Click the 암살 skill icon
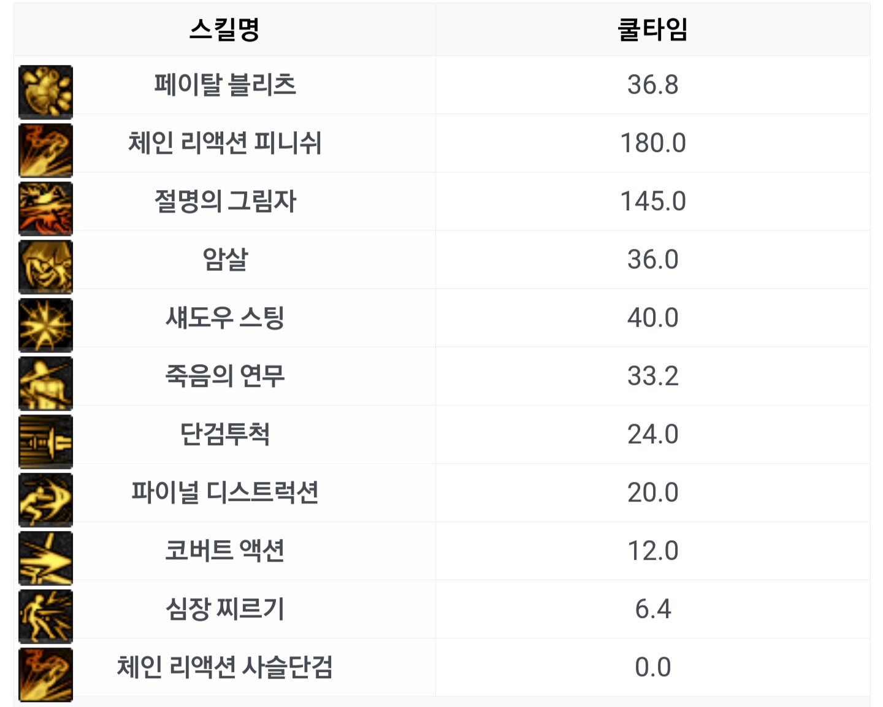883x707 pixels. click(x=45, y=267)
